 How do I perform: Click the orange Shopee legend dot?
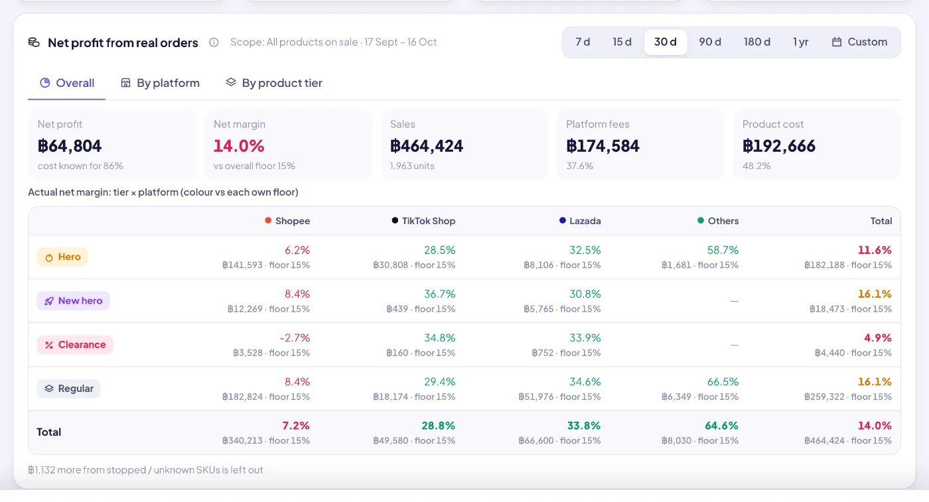click(x=268, y=221)
